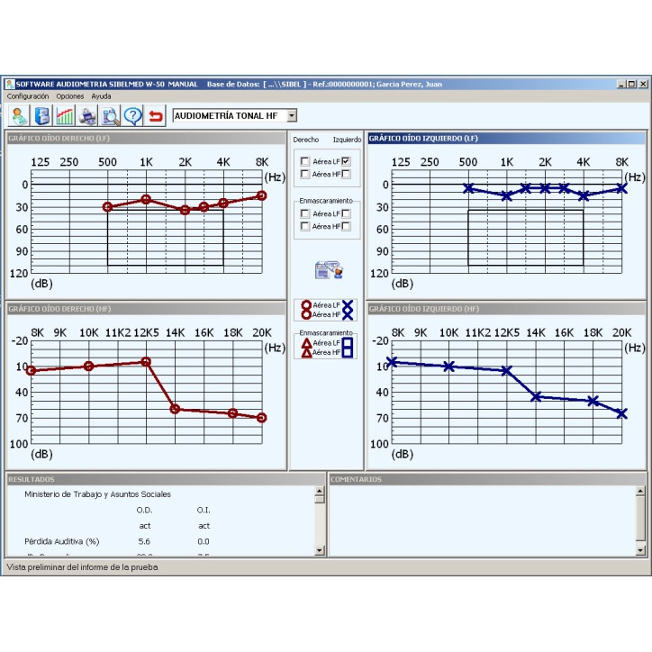Click the O.D. column header in results

144,510
